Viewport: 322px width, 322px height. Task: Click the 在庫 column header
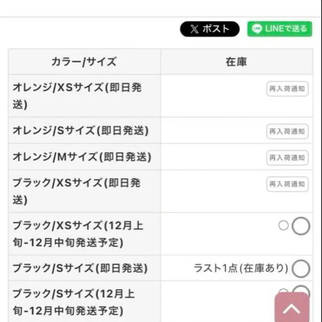[236, 62]
